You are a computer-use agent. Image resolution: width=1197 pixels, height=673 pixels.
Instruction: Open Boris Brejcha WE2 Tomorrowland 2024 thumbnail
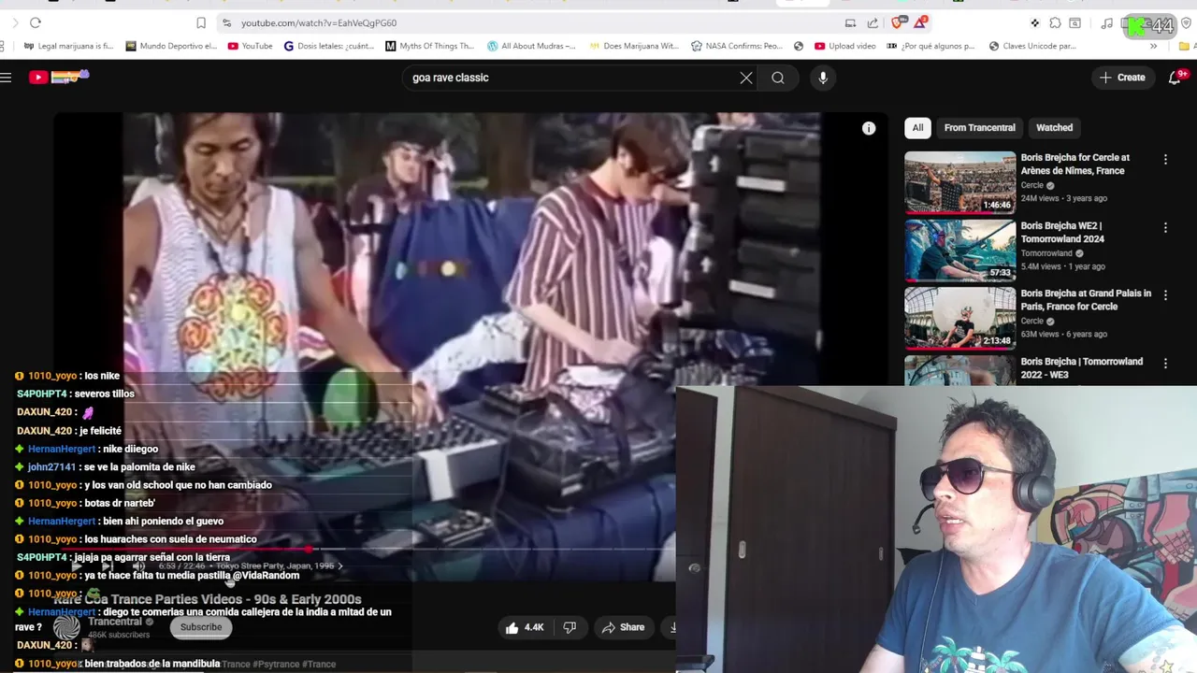tap(959, 250)
